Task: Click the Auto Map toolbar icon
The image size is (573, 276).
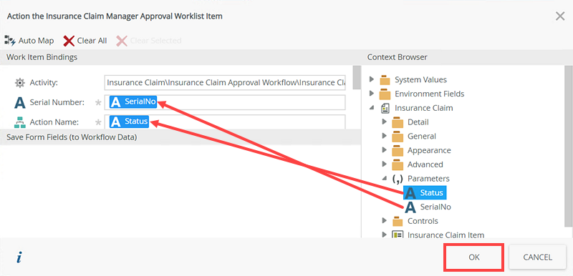Action: (10, 41)
